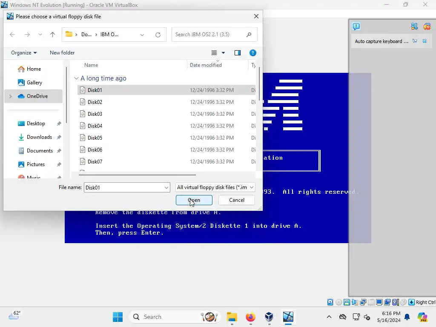Click the 'Do...' breadcrumb segment
Screen dimensions: 436x327
coord(86,34)
